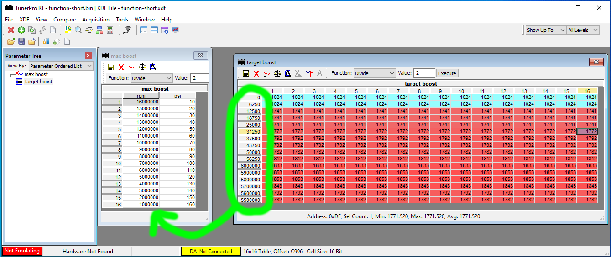Open the calculator icon in main toolbar
The image size is (611, 257).
pos(110,30)
